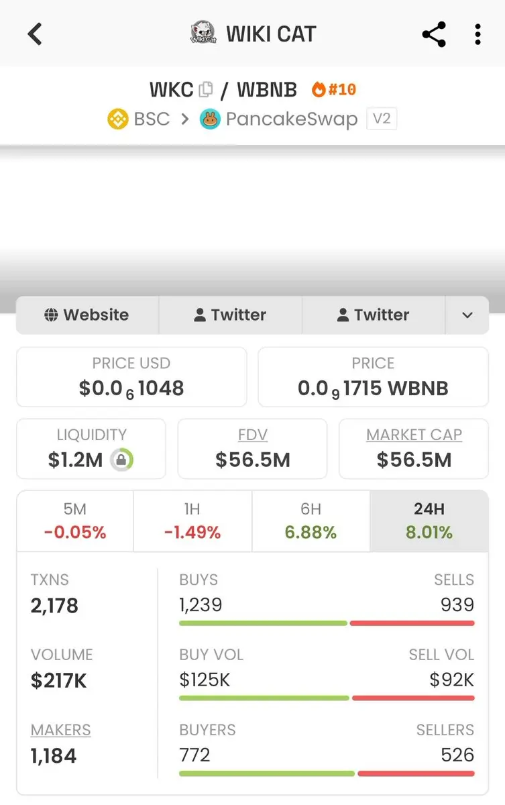Tap the PancakeSwap bunny icon

coord(210,119)
